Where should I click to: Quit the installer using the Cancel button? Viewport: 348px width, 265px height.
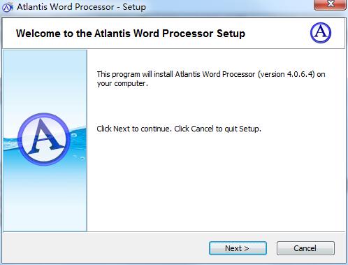(x=305, y=248)
